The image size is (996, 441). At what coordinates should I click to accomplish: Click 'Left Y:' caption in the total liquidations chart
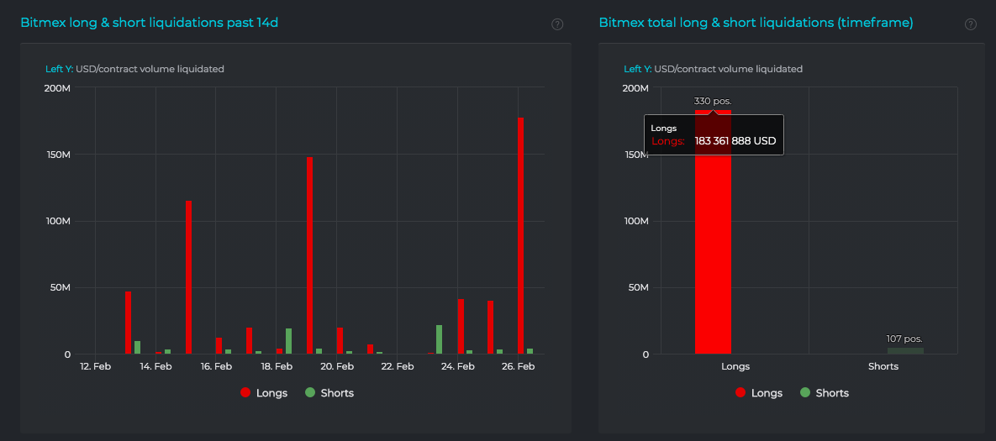click(638, 69)
